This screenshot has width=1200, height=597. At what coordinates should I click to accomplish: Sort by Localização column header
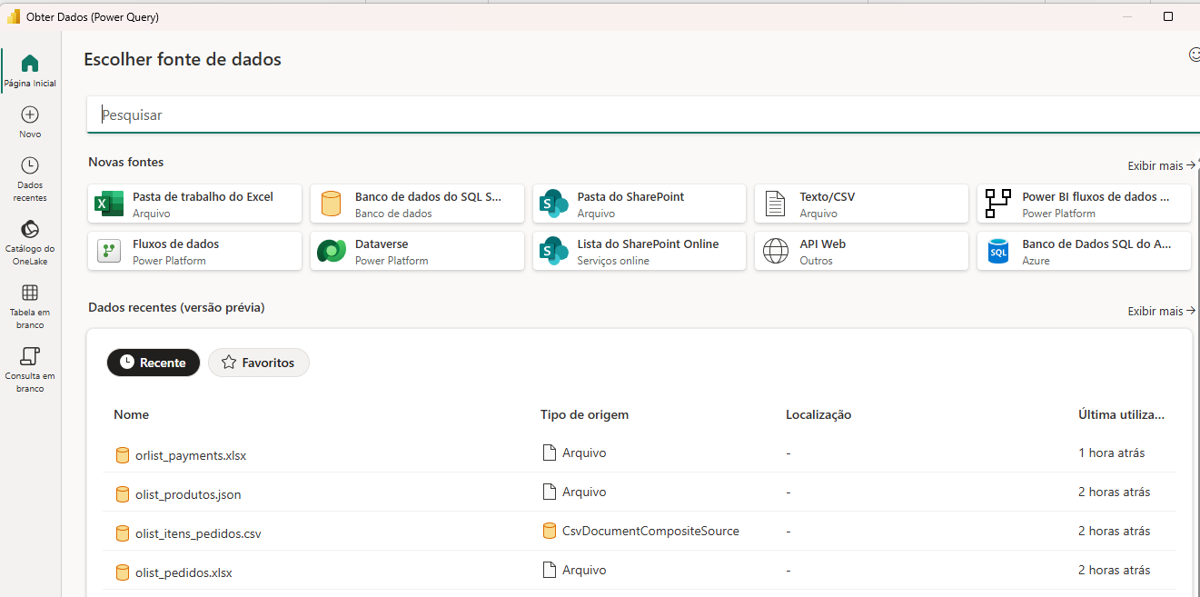pos(818,414)
